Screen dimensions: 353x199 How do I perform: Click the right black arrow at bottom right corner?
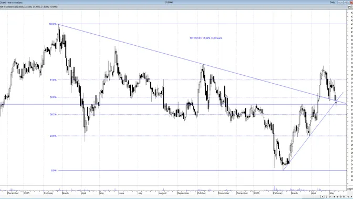click(x=351, y=197)
